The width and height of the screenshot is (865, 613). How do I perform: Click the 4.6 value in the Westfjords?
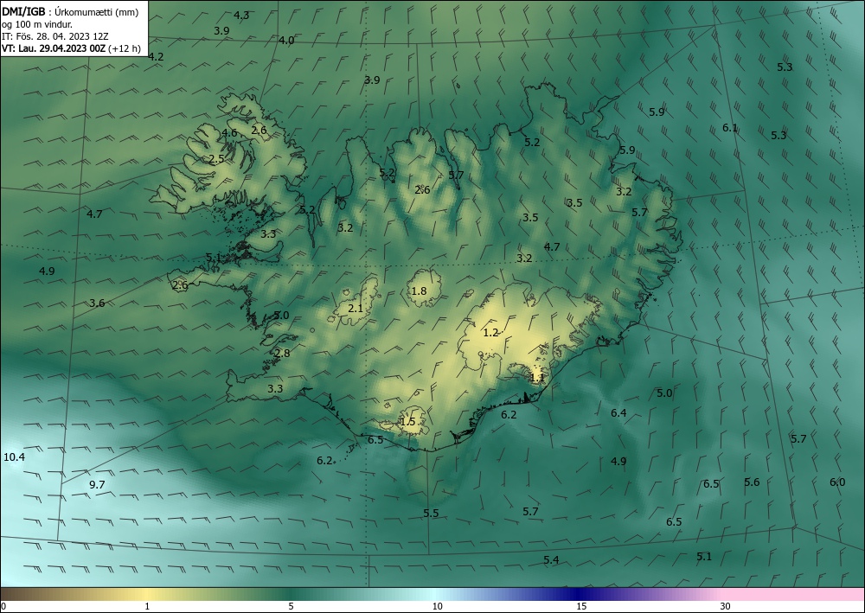point(229,133)
